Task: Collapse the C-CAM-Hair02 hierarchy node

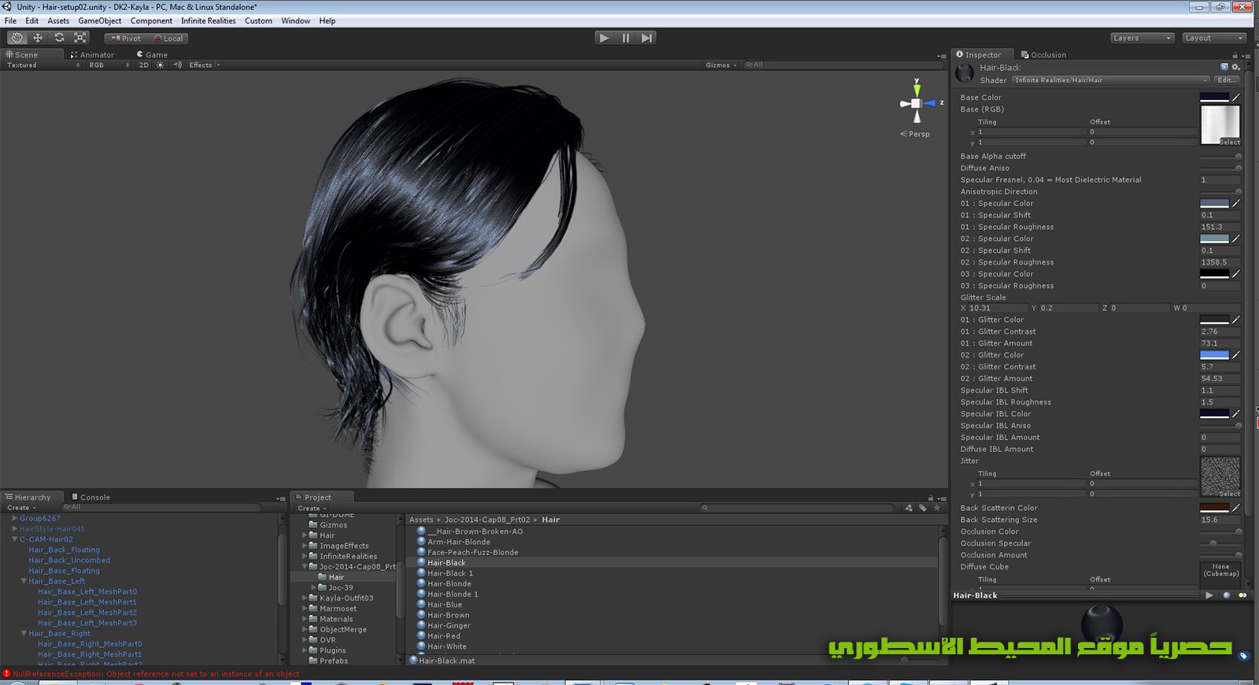Action: click(x=14, y=539)
